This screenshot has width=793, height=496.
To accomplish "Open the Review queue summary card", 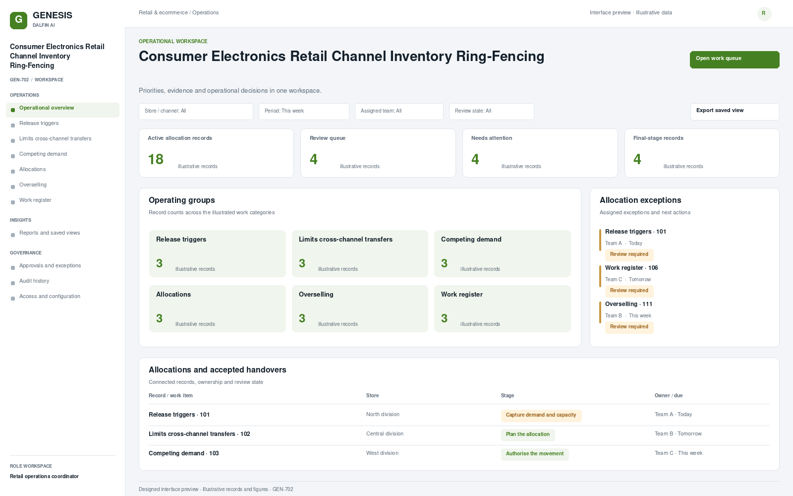I will pyautogui.click(x=378, y=153).
